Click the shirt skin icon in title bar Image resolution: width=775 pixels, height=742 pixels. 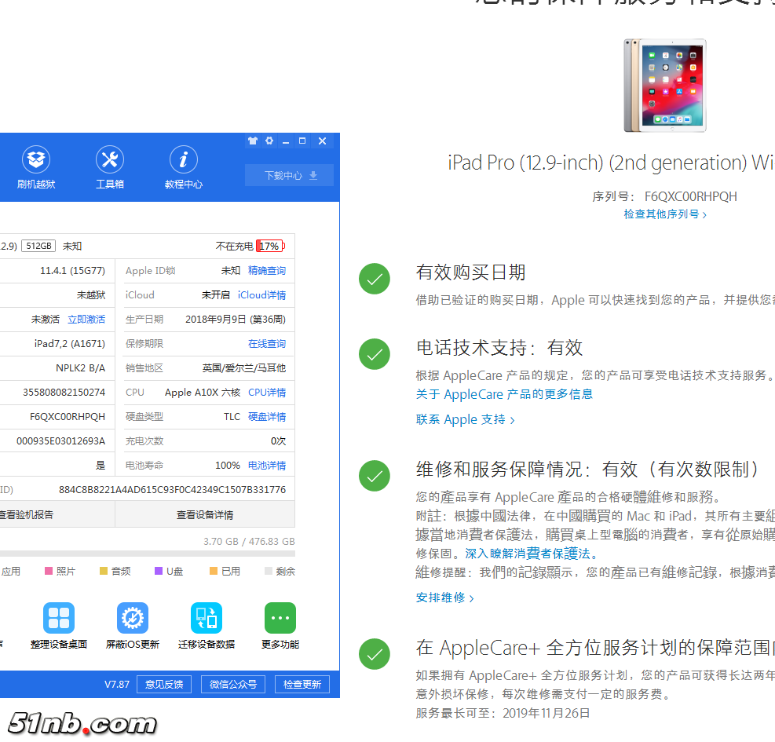(252, 141)
